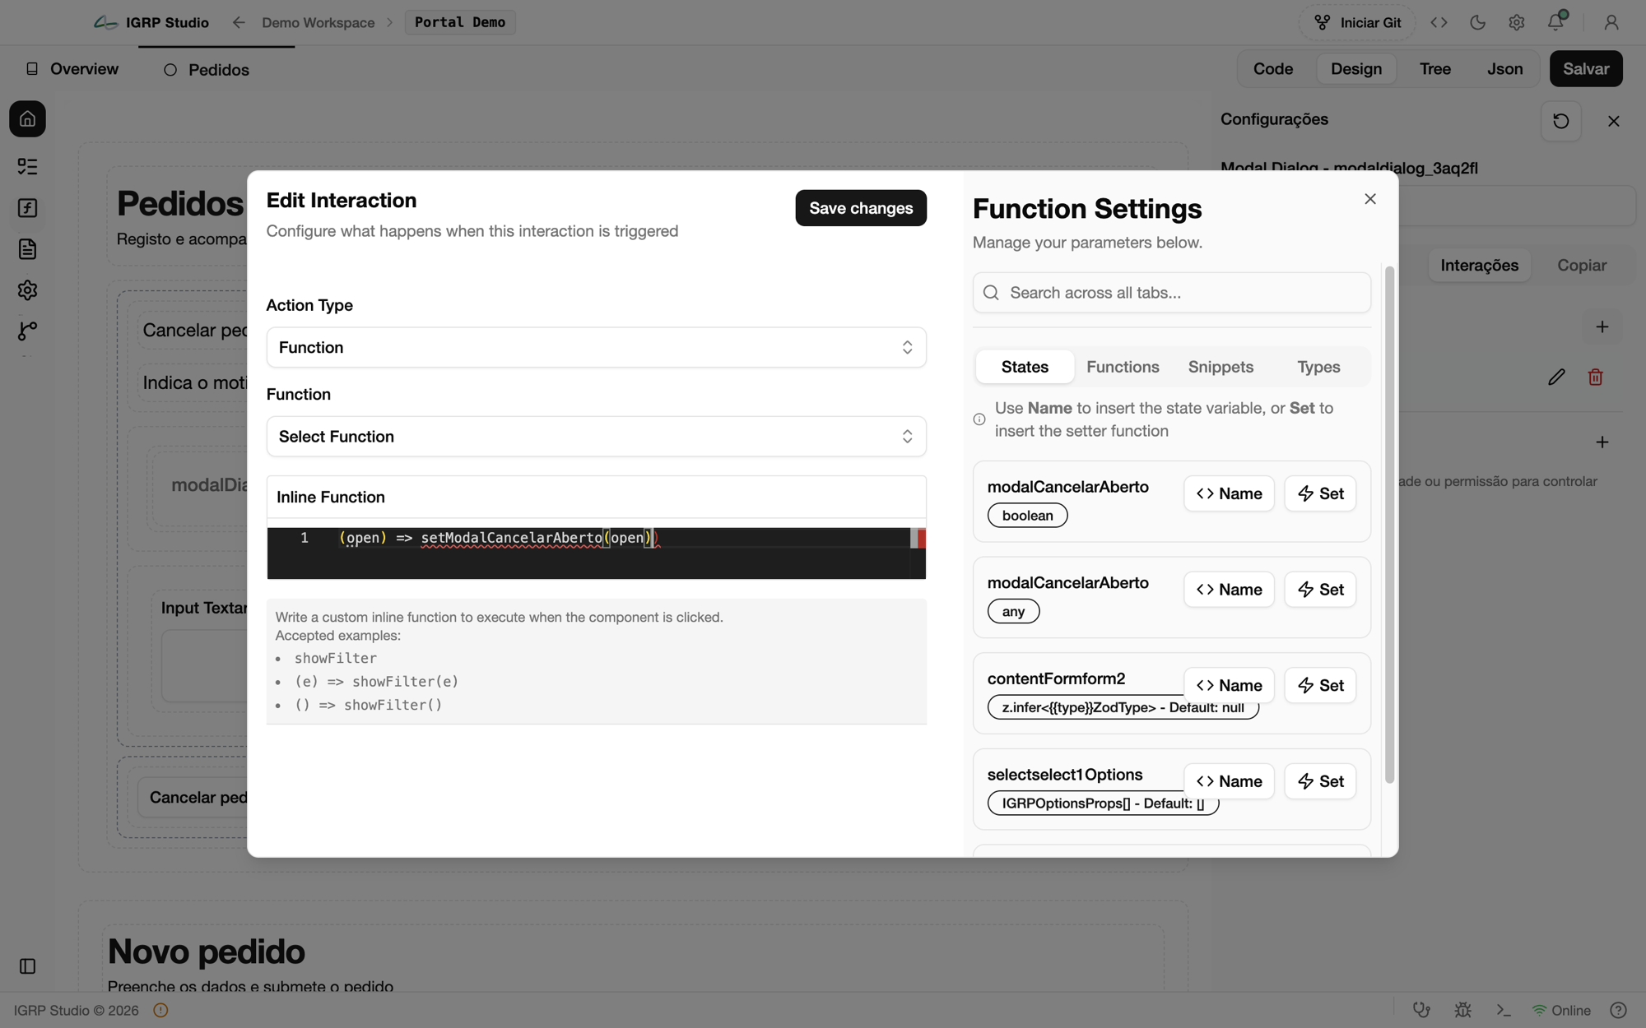Open the notifications bell
The height and width of the screenshot is (1028, 1646).
tap(1555, 22)
